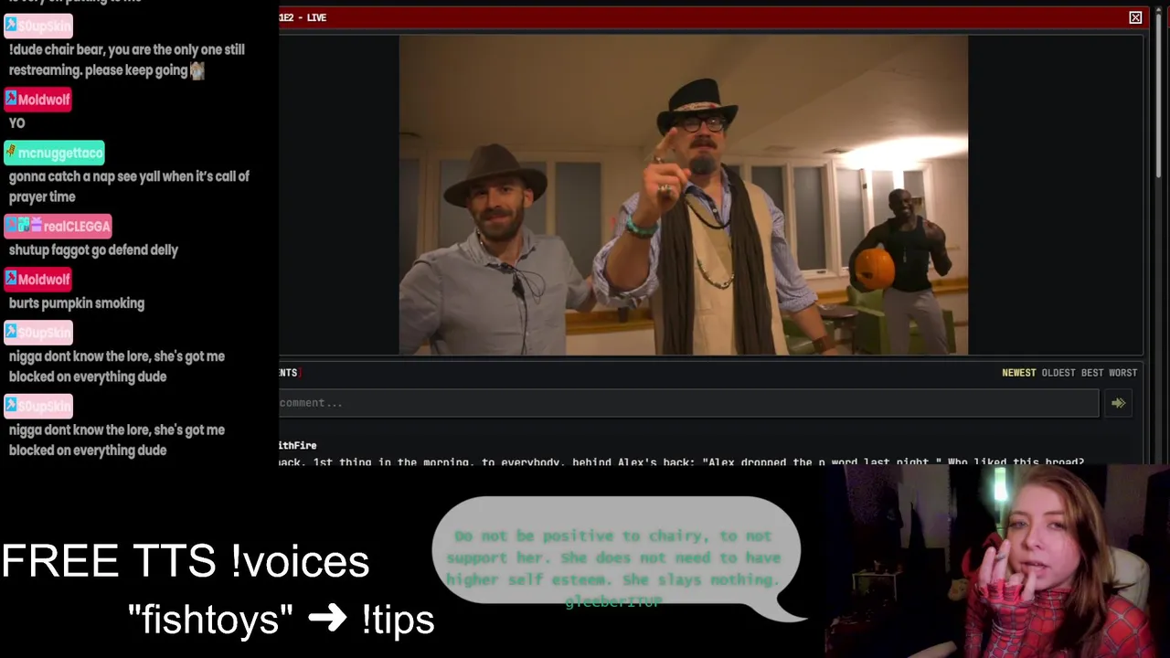Click the gift badge beside realCLEGGA
This screenshot has width=1170, height=658.
pos(37,225)
